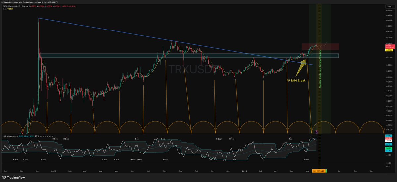Click the orange Sat 05/23/26 date label

[x=319, y=171]
